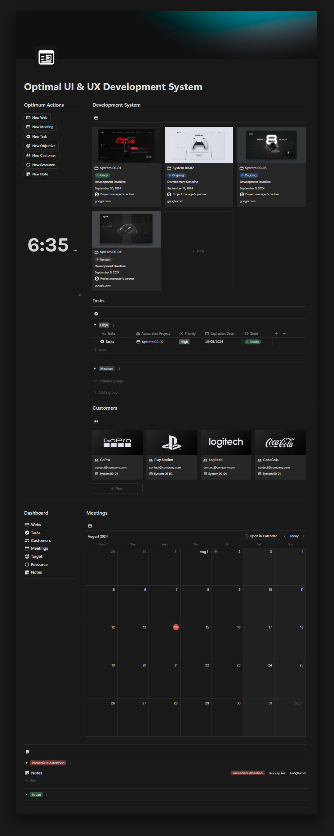Click the Open in Calendar button
The image size is (334, 836).
tap(261, 536)
